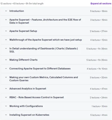Expand chevron for Installing Superset on Kubernetes

point(6,115)
